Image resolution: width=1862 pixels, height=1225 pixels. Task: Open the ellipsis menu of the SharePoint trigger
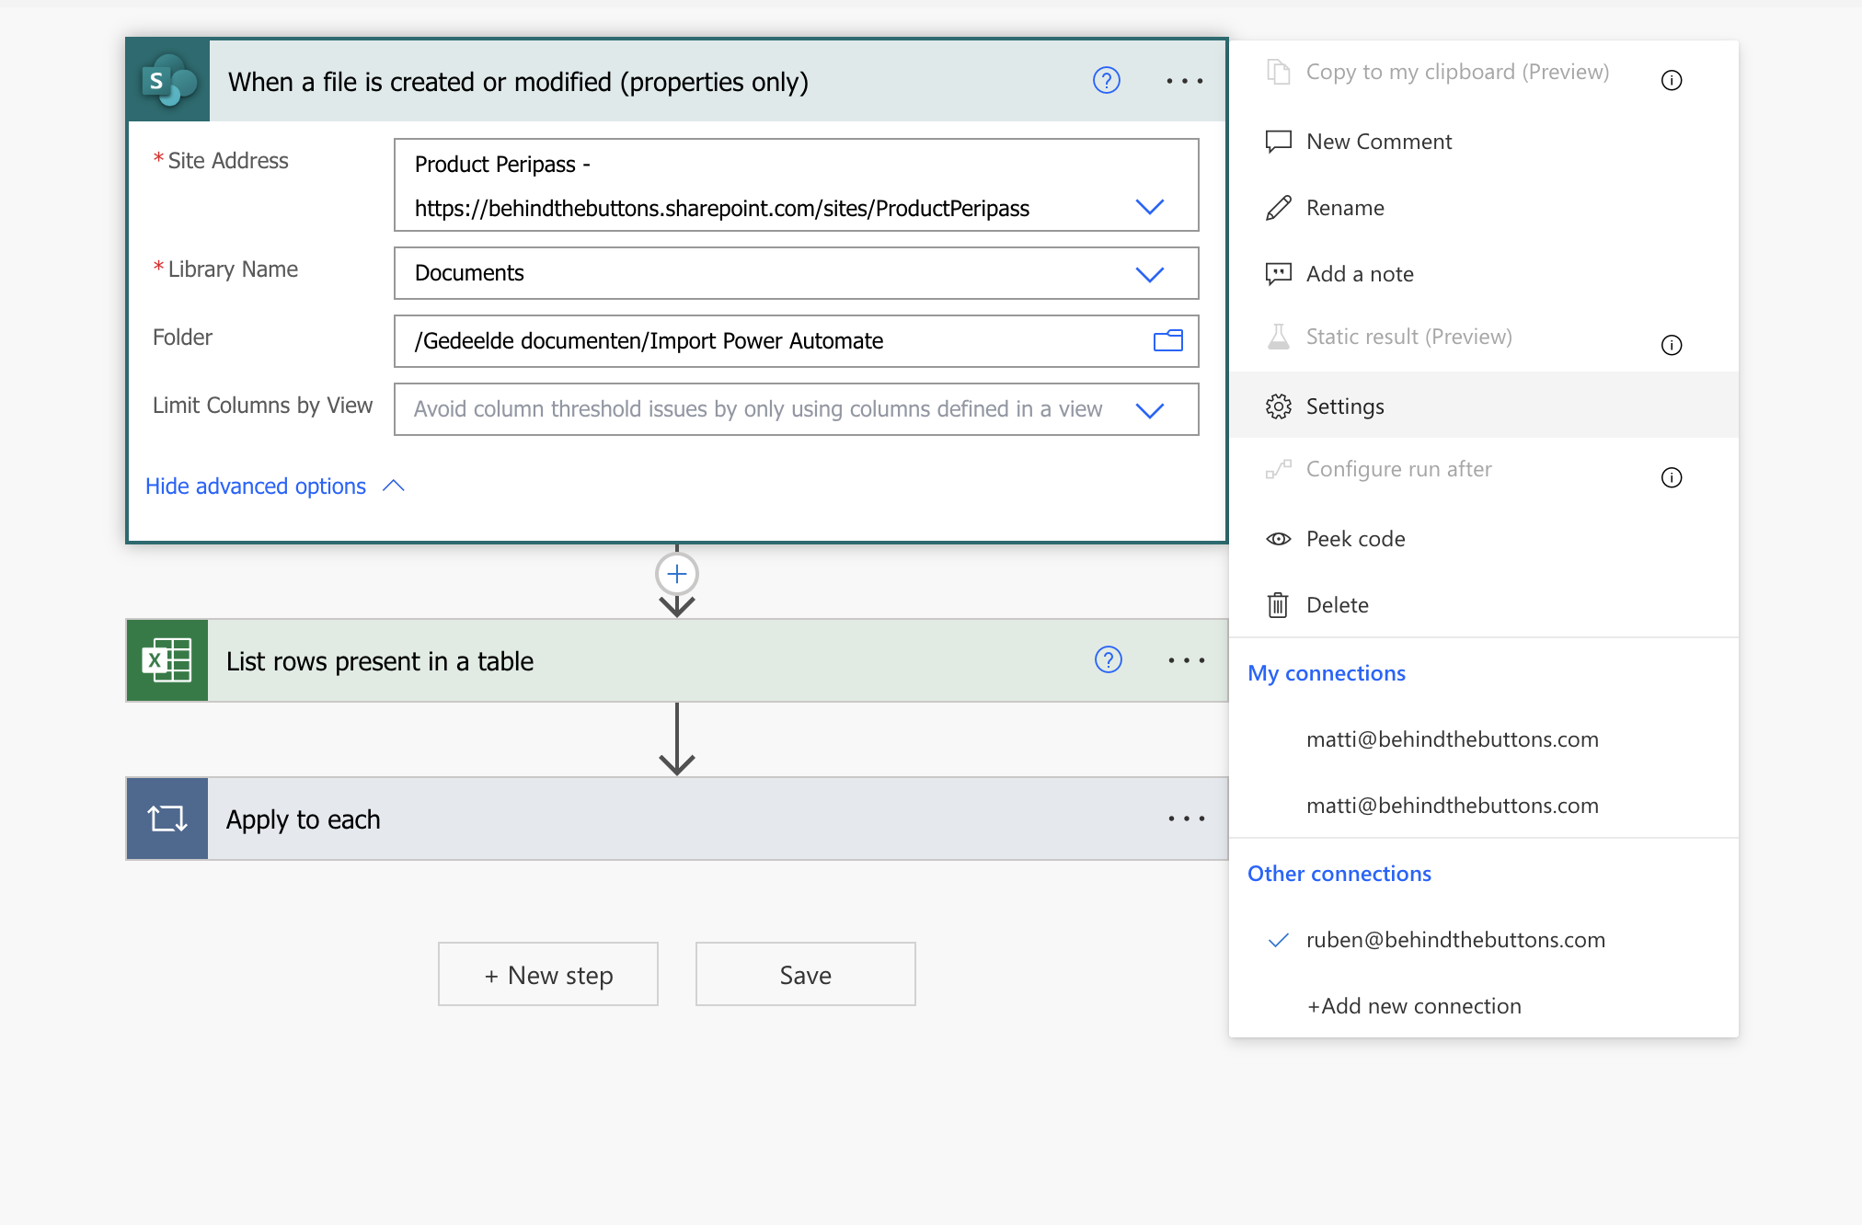pyautogui.click(x=1184, y=81)
